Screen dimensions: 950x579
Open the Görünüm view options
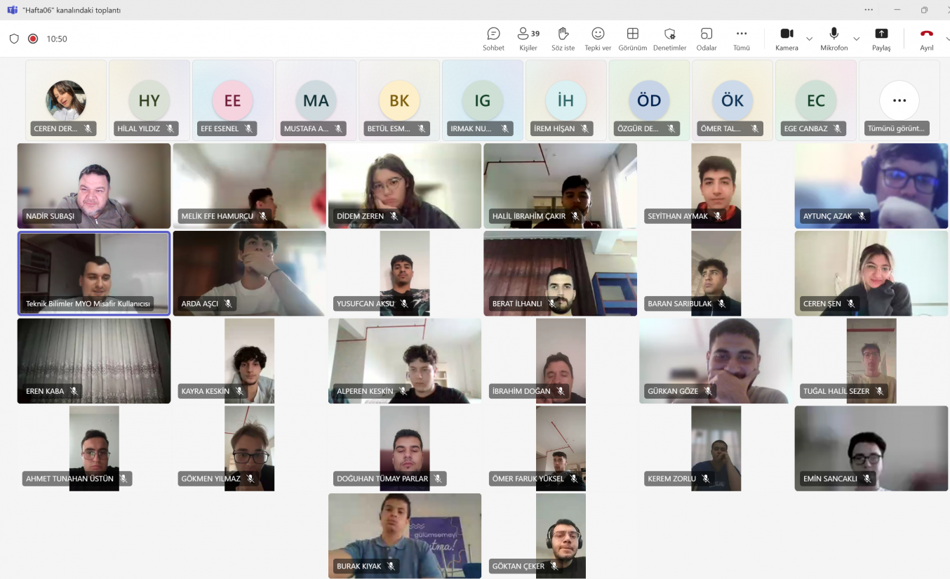coord(633,39)
